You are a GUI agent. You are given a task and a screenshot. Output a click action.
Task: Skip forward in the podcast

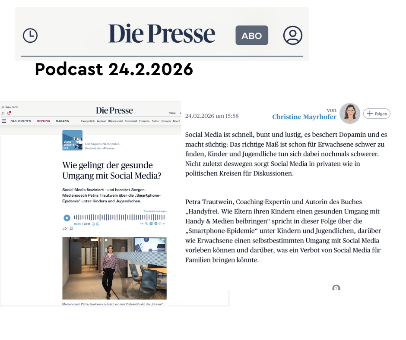(98, 224)
